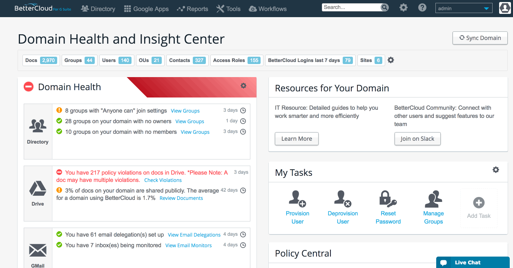
Task: Open the Users 140 stat
Action: coord(117,60)
